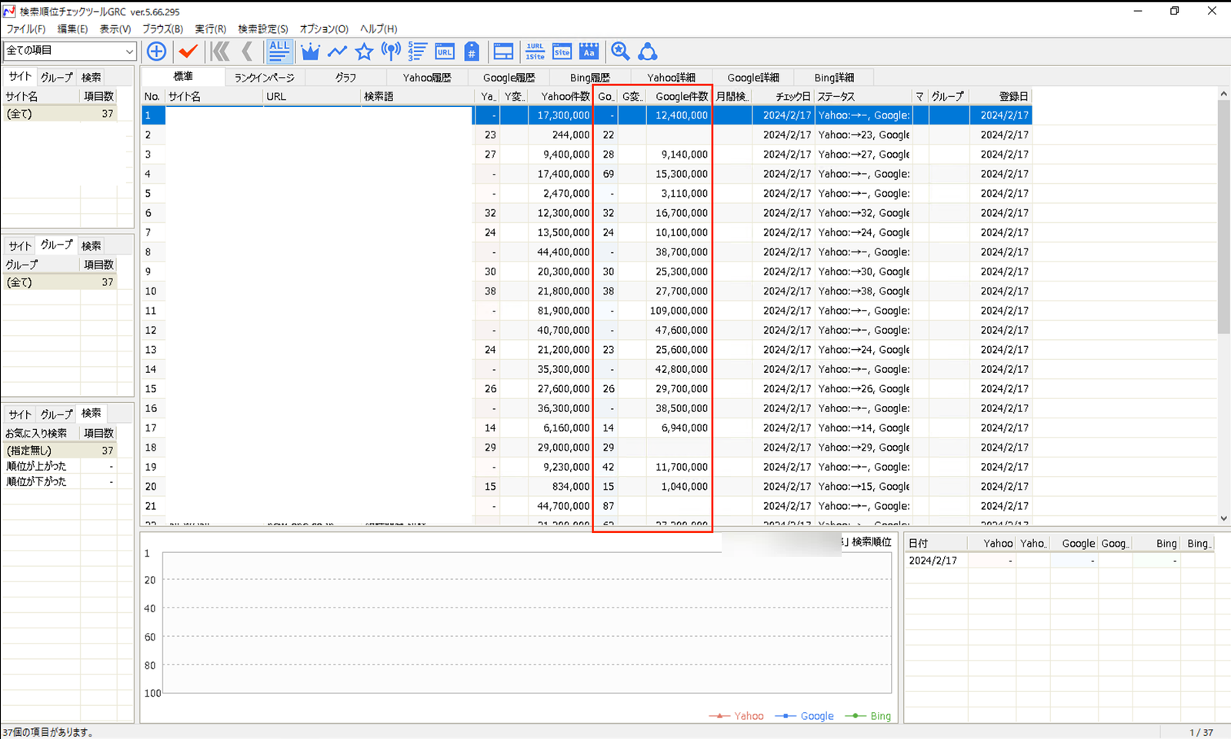This screenshot has height=739, width=1231.
Task: Open the ブラウズ(B) menu
Action: (x=162, y=28)
